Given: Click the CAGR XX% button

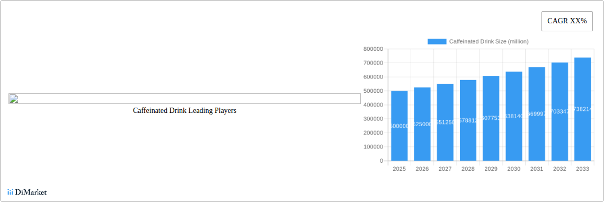Looking at the screenshot, I should coord(567,21).
